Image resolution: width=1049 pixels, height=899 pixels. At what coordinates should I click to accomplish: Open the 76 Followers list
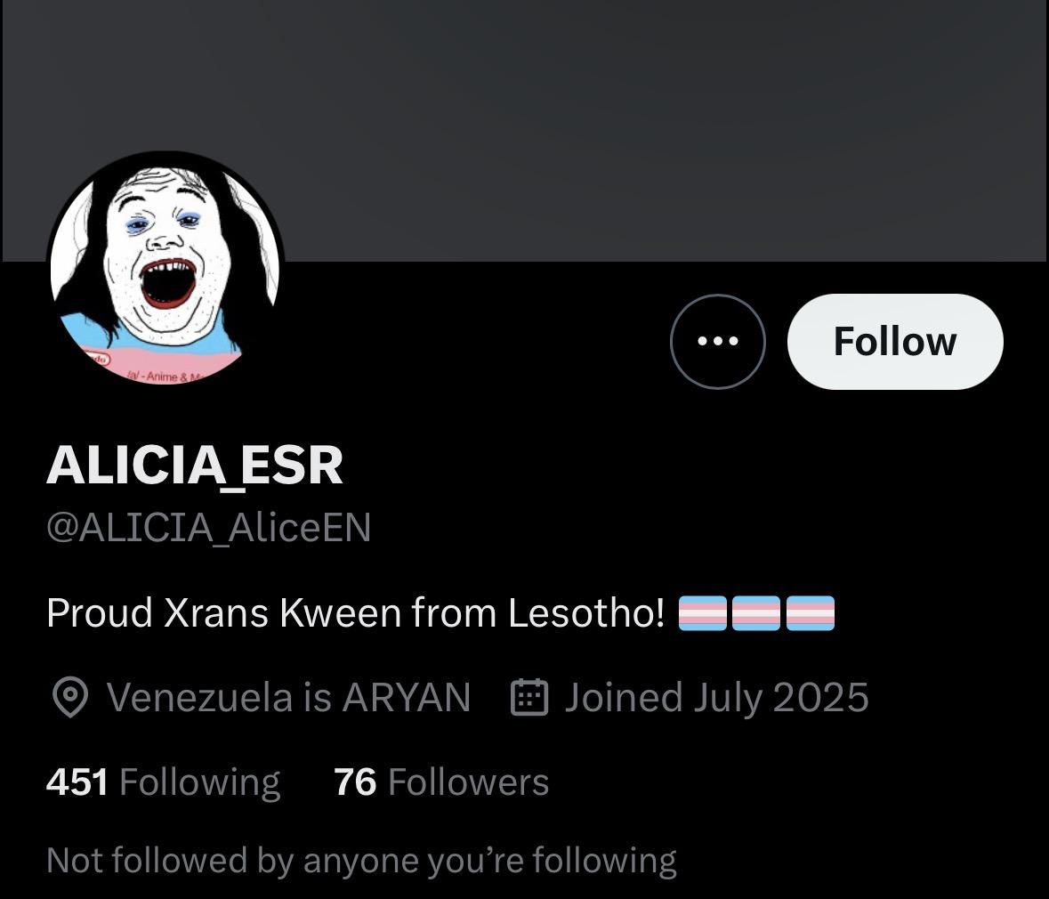441,782
